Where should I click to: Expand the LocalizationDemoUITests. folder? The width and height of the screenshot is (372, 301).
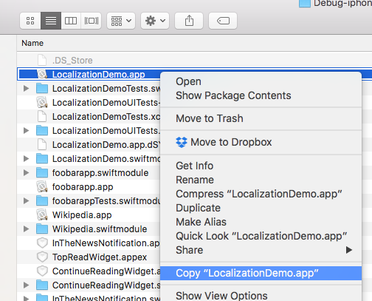(x=26, y=131)
